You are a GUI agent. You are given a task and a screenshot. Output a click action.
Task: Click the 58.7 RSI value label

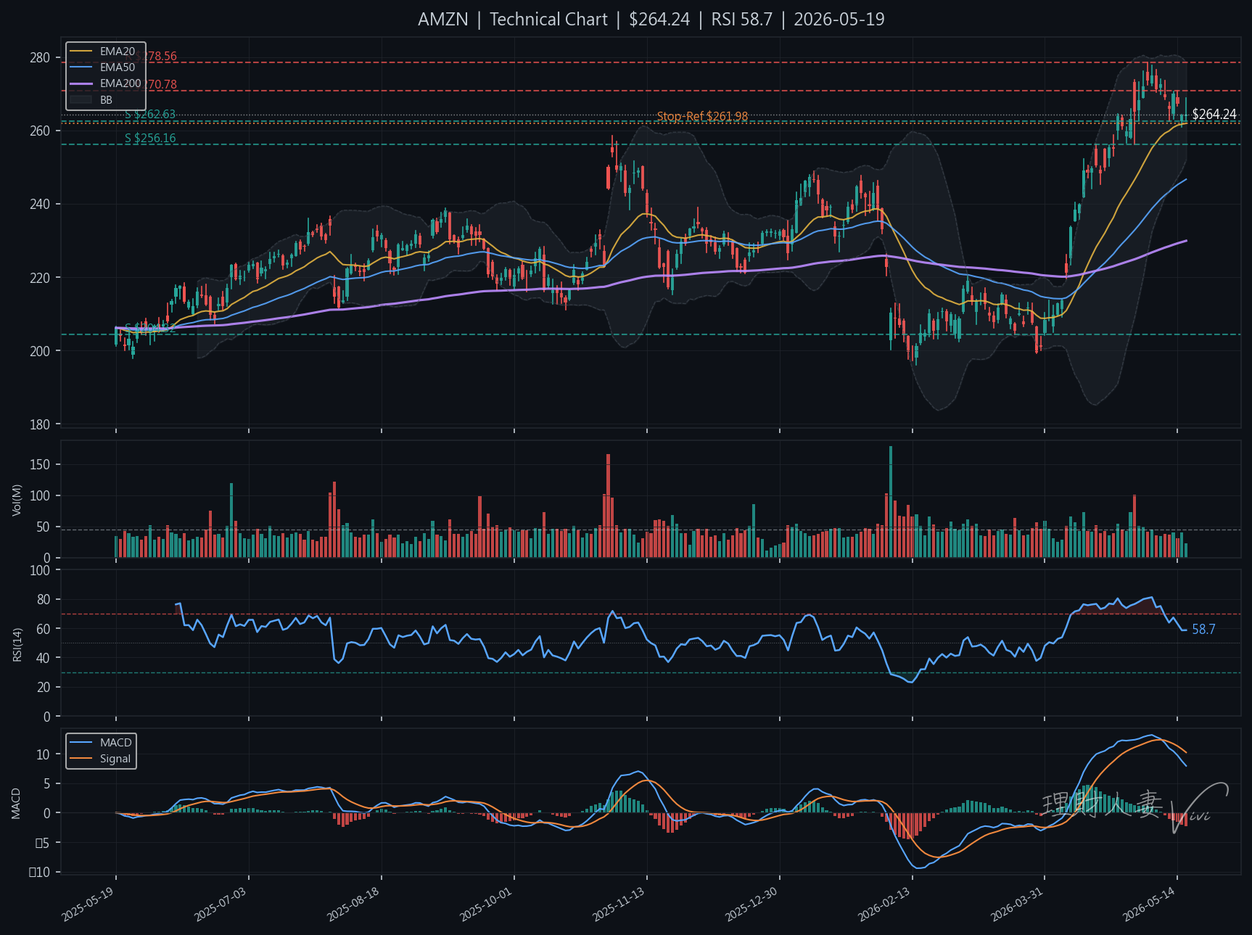pyautogui.click(x=1203, y=630)
